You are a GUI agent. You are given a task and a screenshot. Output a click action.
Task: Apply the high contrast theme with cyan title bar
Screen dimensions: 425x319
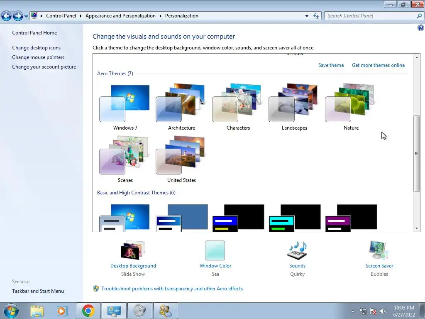(295, 218)
